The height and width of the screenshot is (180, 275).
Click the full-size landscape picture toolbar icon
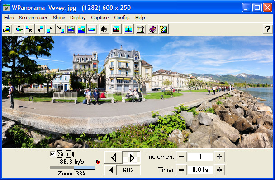[x=81, y=29]
